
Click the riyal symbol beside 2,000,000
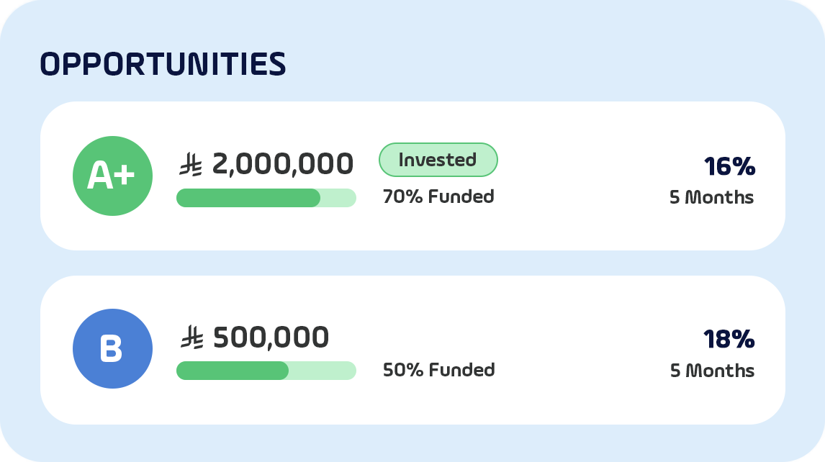pyautogui.click(x=191, y=166)
